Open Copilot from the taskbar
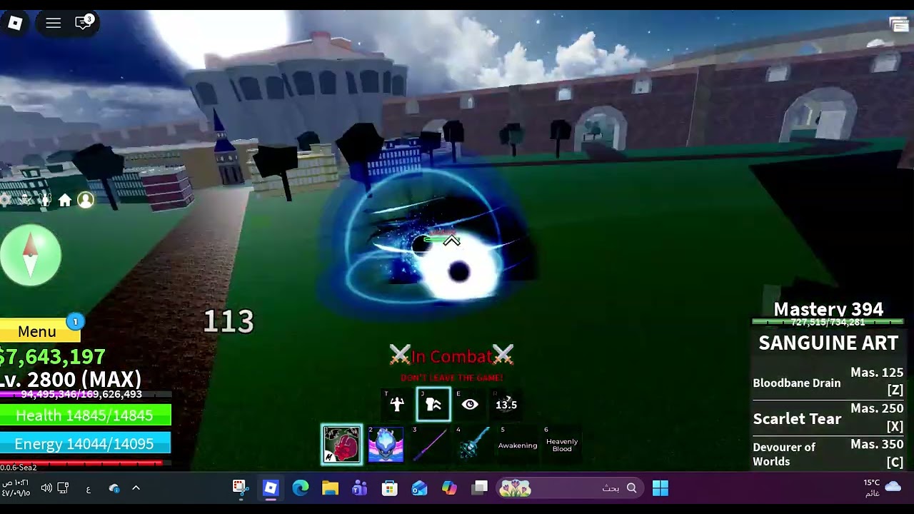The height and width of the screenshot is (514, 914). [x=449, y=488]
